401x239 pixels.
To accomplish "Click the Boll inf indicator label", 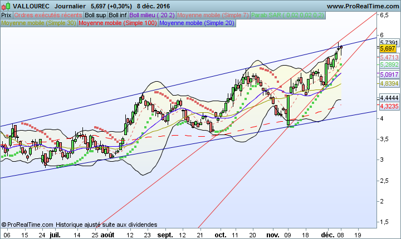I will tap(118, 16).
